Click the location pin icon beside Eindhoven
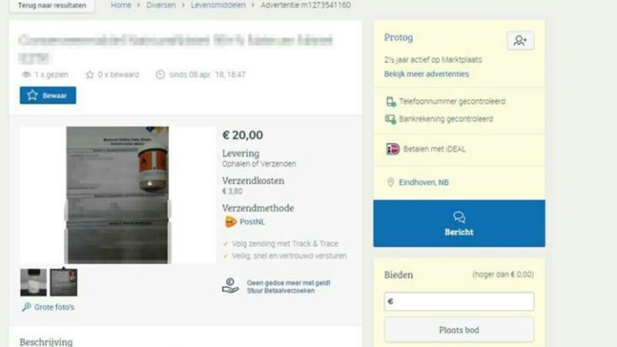 coord(390,182)
